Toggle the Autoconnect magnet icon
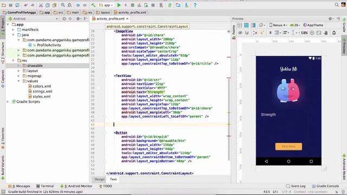 (x=247, y=33)
